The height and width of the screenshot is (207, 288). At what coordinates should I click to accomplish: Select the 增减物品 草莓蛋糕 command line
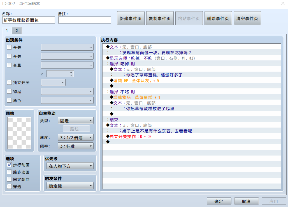click(x=192, y=97)
